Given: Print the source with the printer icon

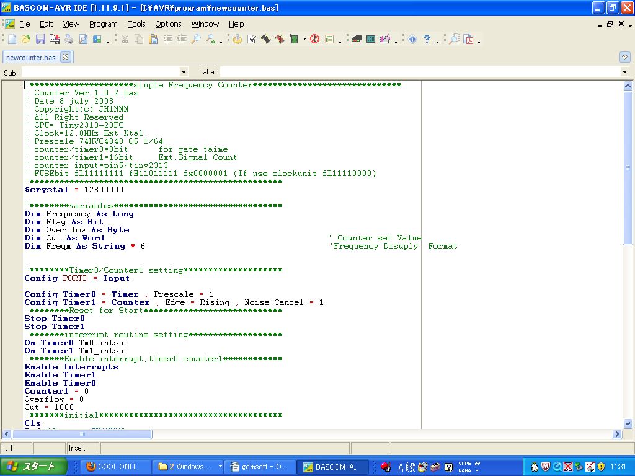Looking at the screenshot, I should 68,39.
